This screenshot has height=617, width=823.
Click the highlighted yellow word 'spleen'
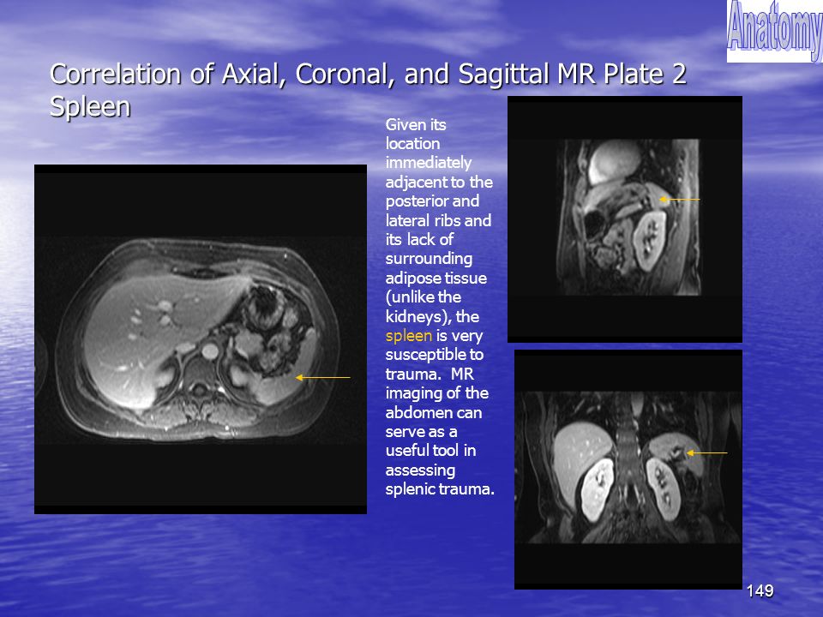point(408,336)
